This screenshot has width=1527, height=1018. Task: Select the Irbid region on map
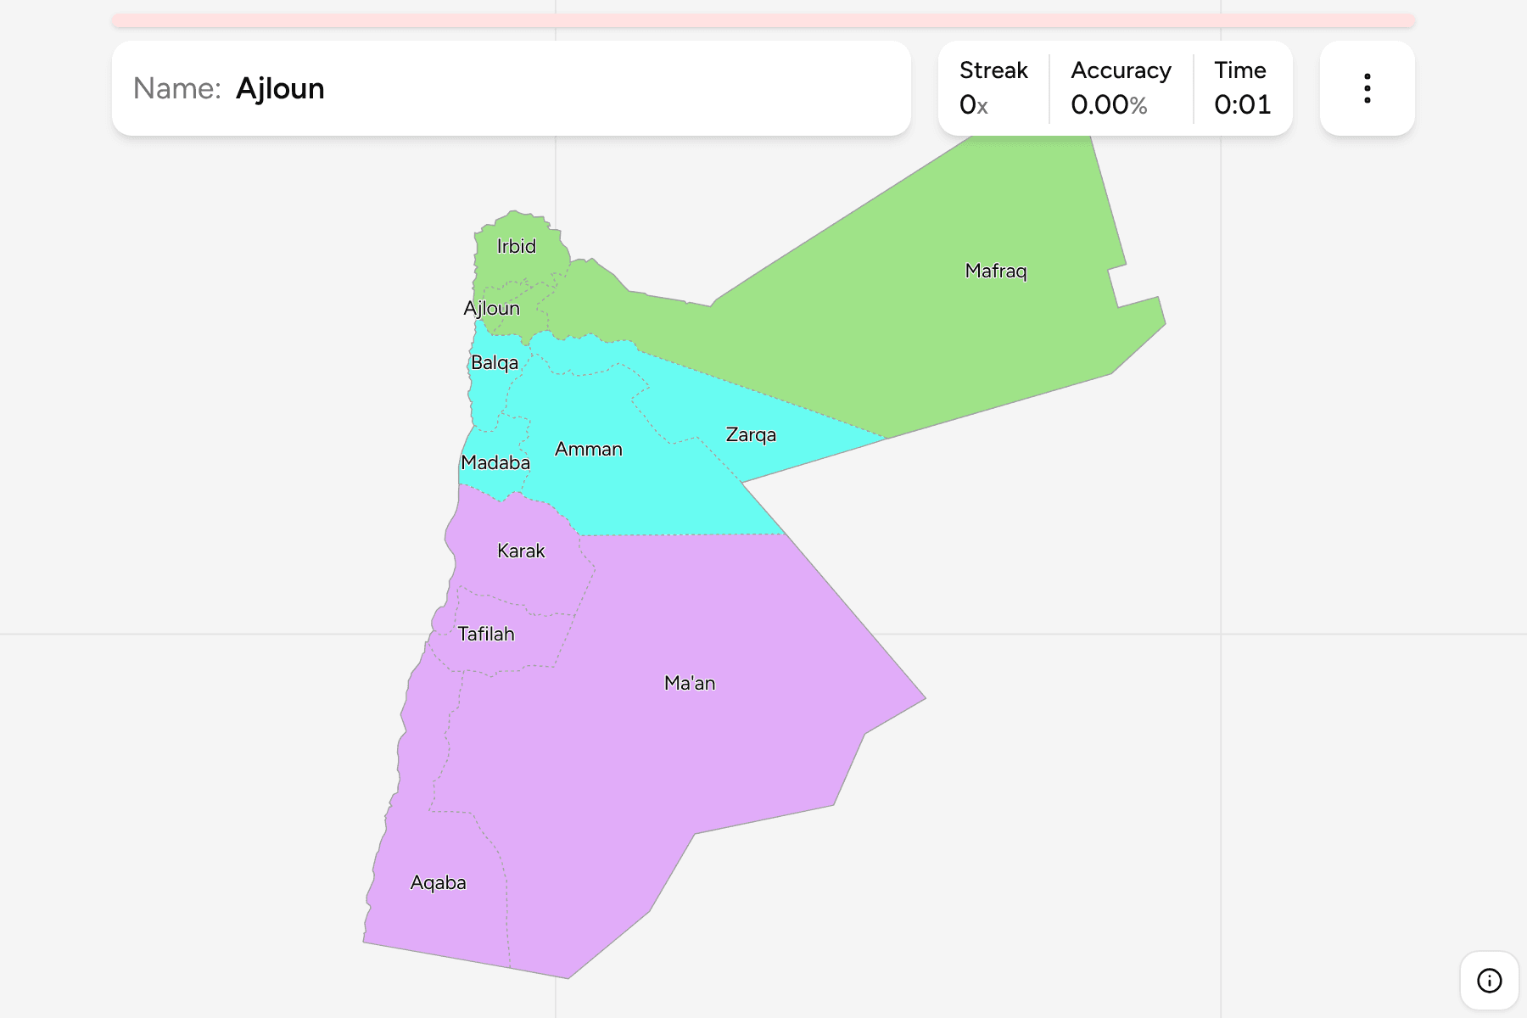[x=517, y=247]
